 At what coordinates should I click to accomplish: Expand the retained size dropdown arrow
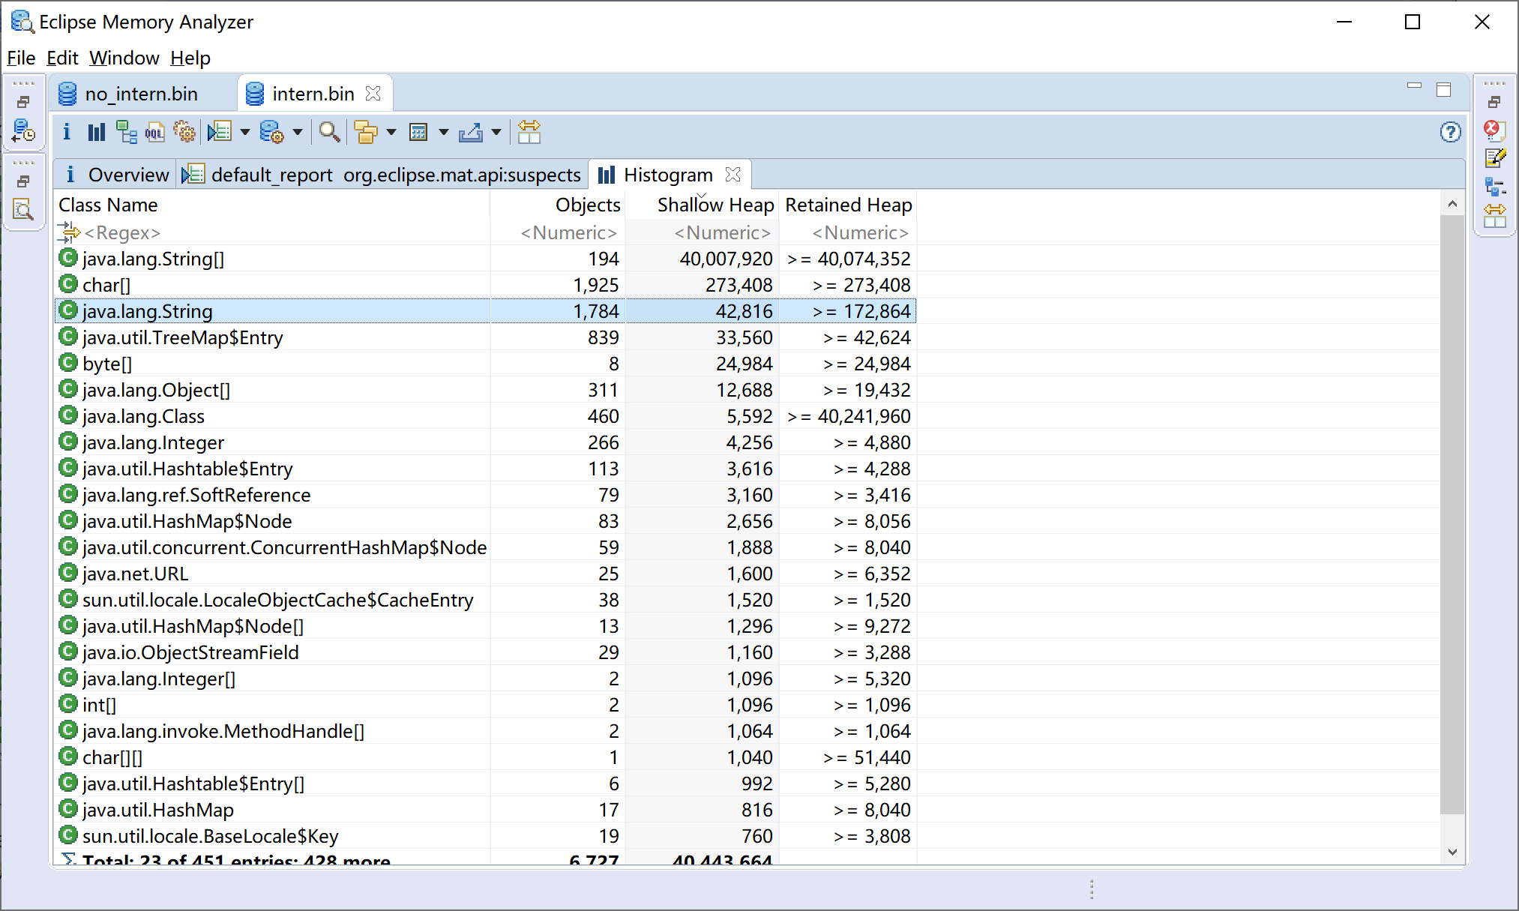click(444, 133)
